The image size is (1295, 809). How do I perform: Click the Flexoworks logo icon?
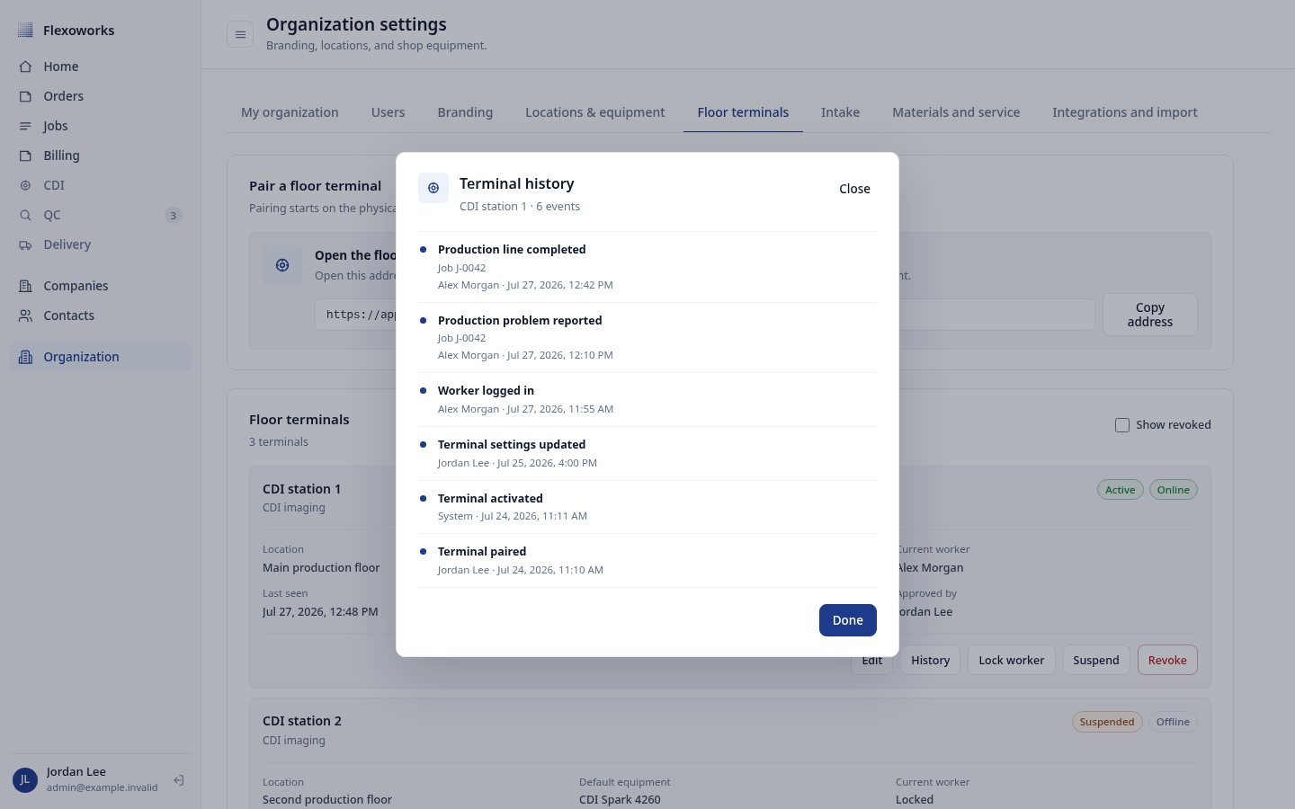(x=25, y=31)
